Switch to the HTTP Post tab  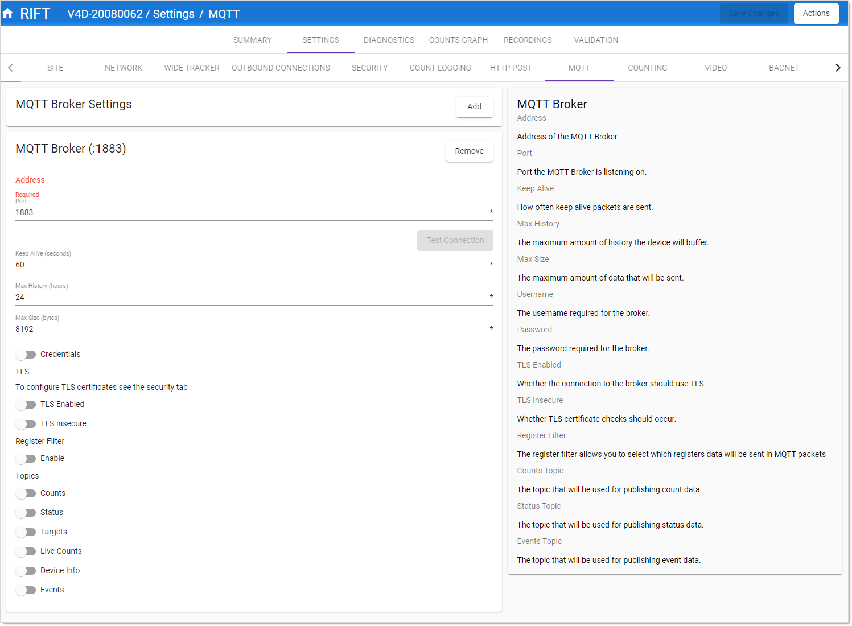click(511, 68)
